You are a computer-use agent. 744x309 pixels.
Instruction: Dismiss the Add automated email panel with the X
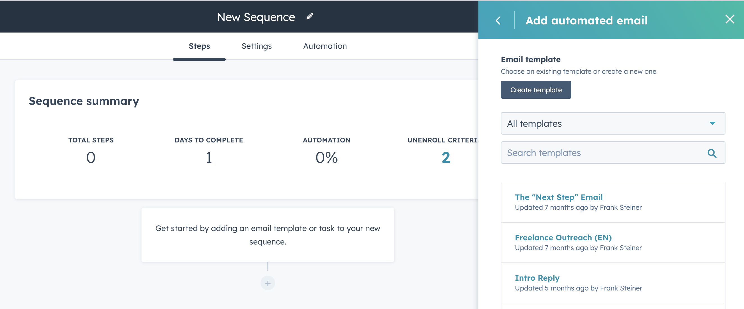(730, 19)
